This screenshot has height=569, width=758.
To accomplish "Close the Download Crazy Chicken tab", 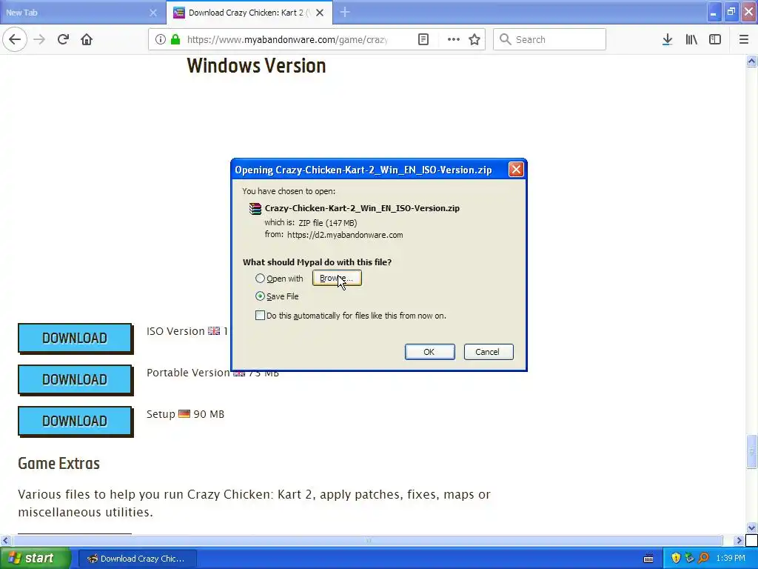I will (x=320, y=13).
